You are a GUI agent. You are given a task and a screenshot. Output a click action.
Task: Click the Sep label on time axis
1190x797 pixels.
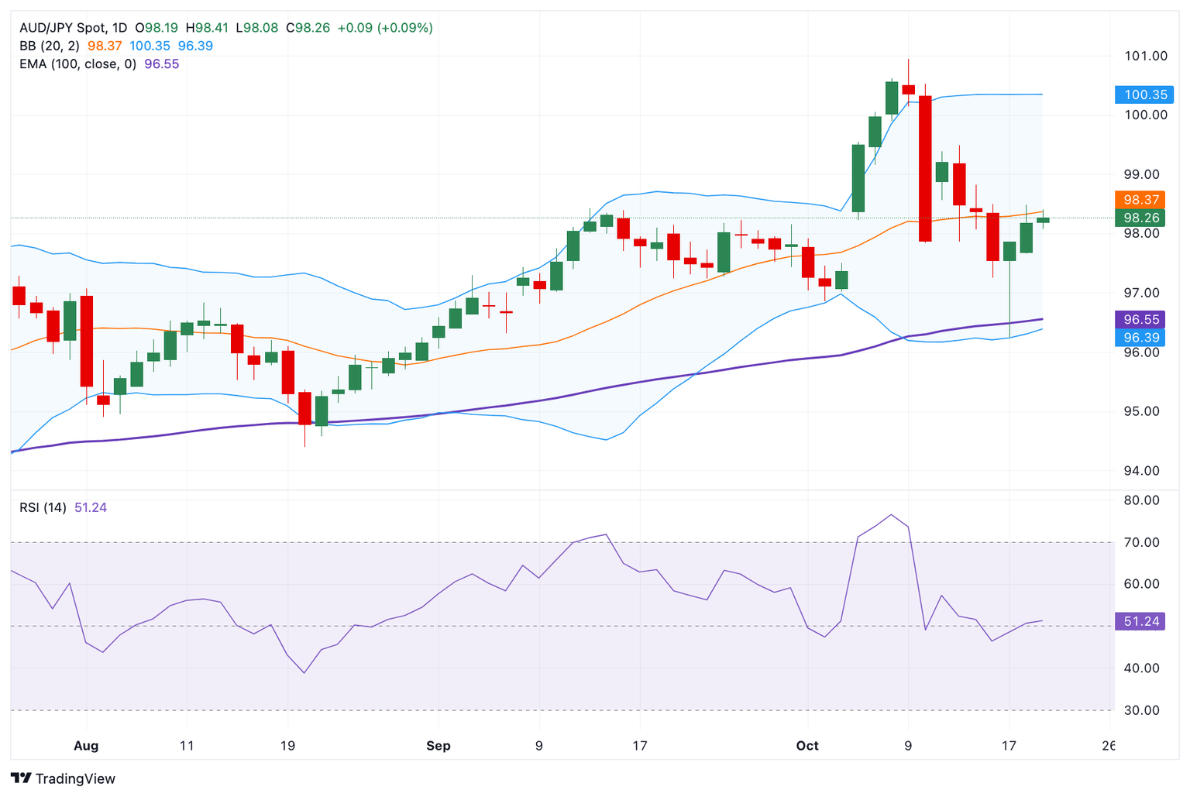coord(439,746)
